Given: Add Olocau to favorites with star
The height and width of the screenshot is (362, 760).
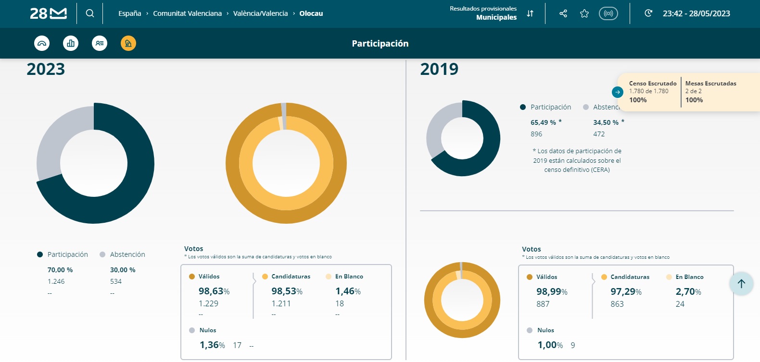Looking at the screenshot, I should tap(584, 13).
